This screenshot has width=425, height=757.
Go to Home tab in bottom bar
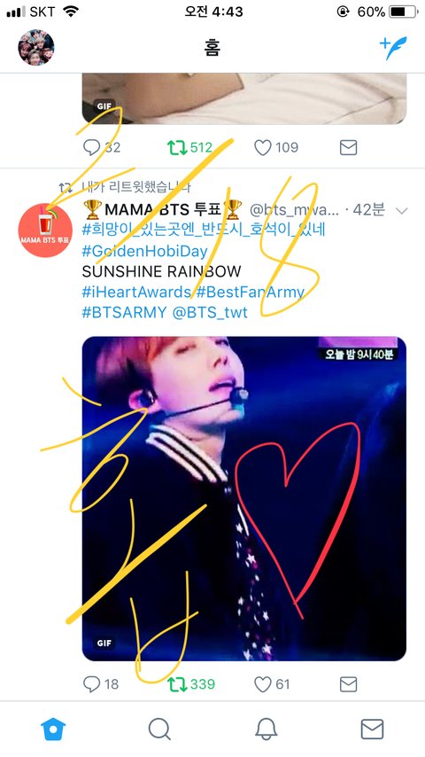[x=53, y=729]
